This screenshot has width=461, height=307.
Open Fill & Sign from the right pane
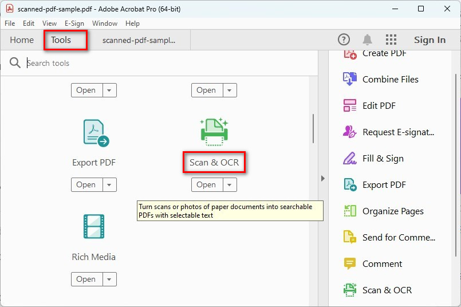point(383,159)
